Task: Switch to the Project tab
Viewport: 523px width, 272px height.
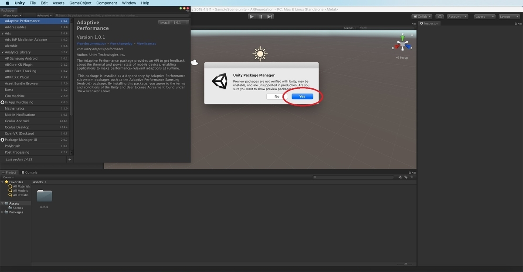Action: pos(9,172)
